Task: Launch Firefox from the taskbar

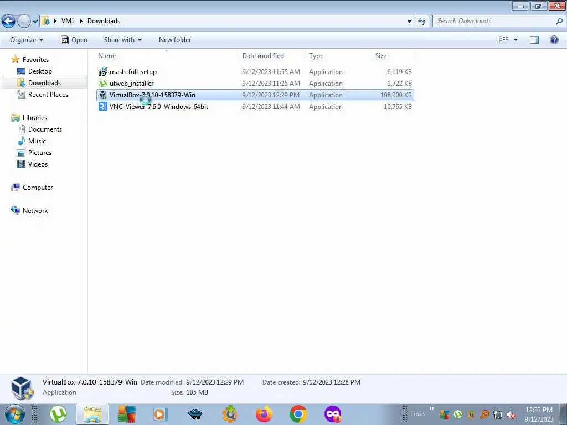Action: point(264,414)
